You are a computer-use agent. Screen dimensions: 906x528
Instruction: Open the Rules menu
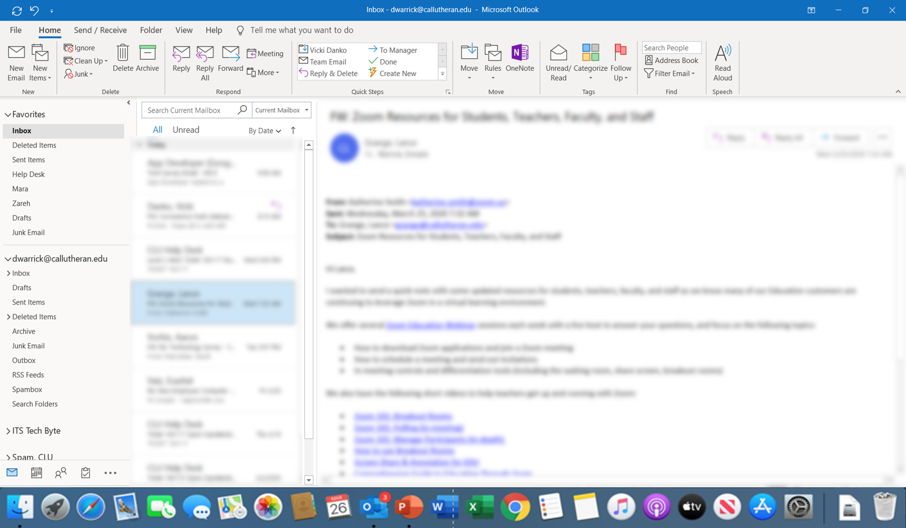click(493, 63)
